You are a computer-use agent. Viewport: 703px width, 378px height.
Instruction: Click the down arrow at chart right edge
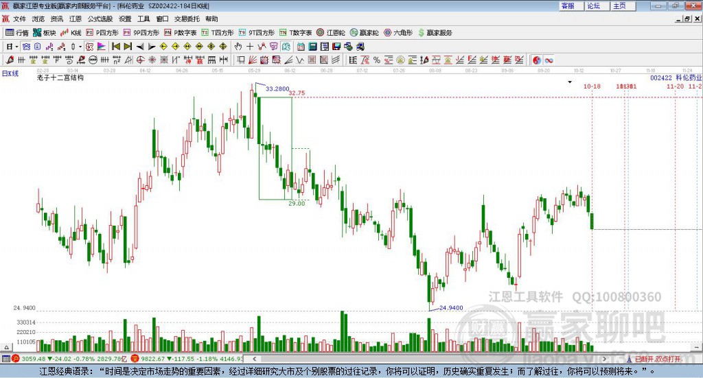pyautogui.click(x=697, y=347)
